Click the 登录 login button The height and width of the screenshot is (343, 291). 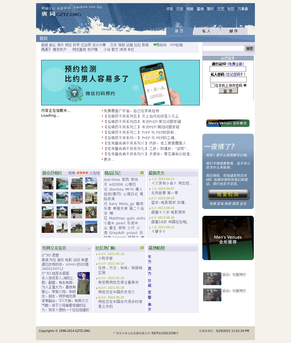[x=228, y=91]
